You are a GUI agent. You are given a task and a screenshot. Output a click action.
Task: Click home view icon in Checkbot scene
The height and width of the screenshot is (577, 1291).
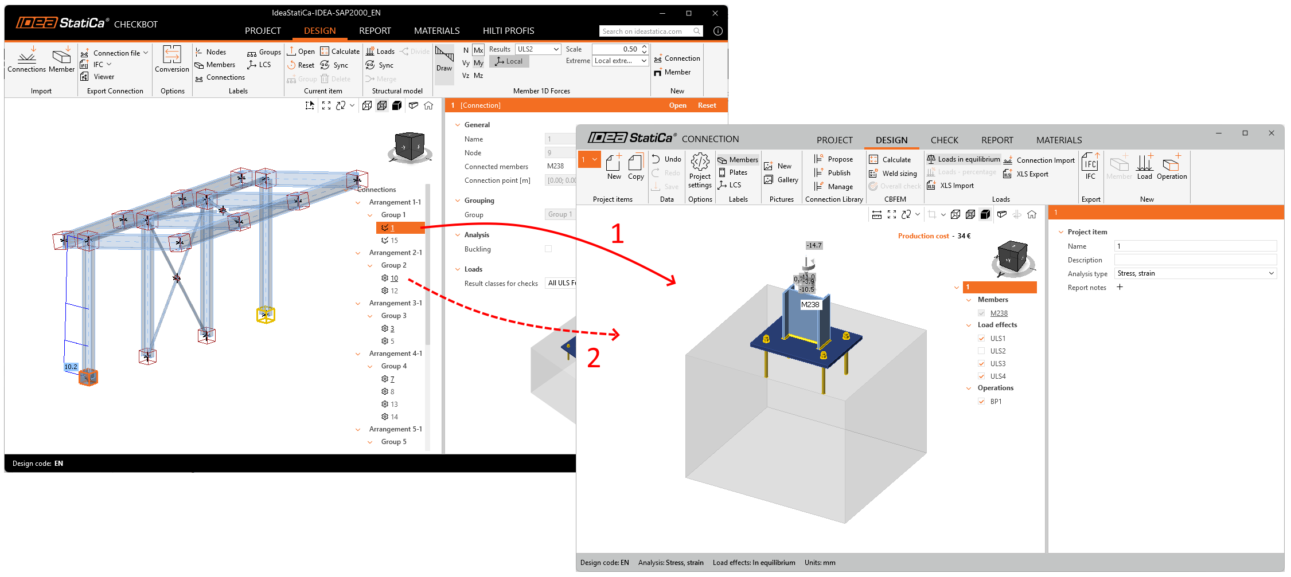[x=428, y=105]
